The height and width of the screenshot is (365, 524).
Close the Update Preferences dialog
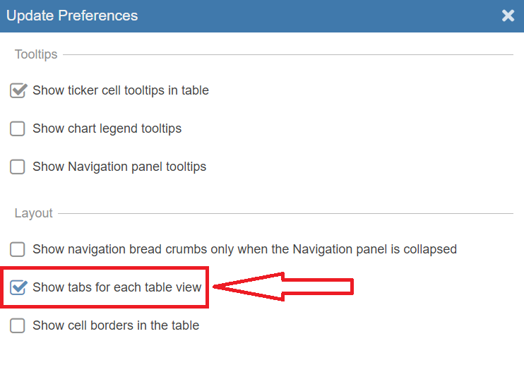[x=508, y=16]
